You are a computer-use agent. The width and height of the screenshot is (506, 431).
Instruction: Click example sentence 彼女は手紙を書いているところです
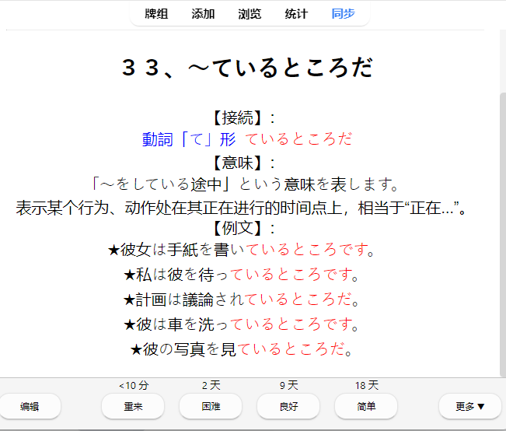click(x=241, y=250)
